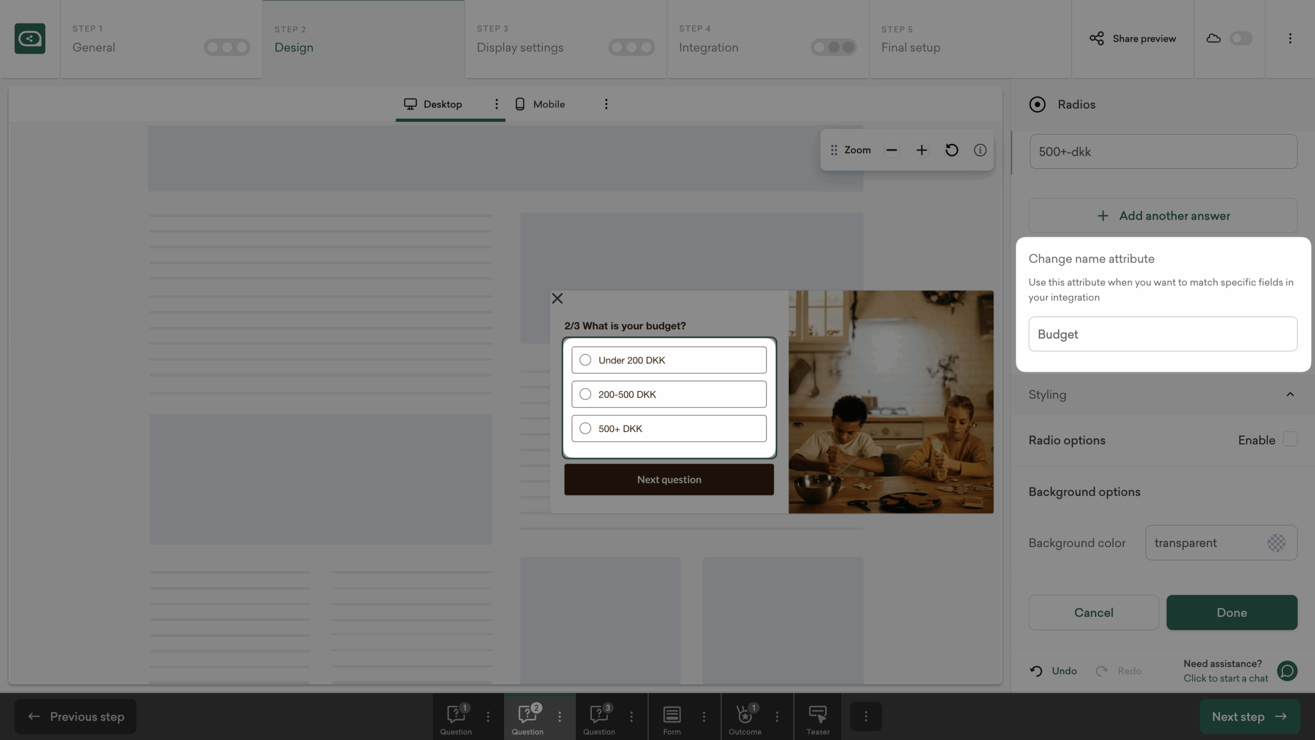
Task: Click the Done button
Action: [1231, 612]
